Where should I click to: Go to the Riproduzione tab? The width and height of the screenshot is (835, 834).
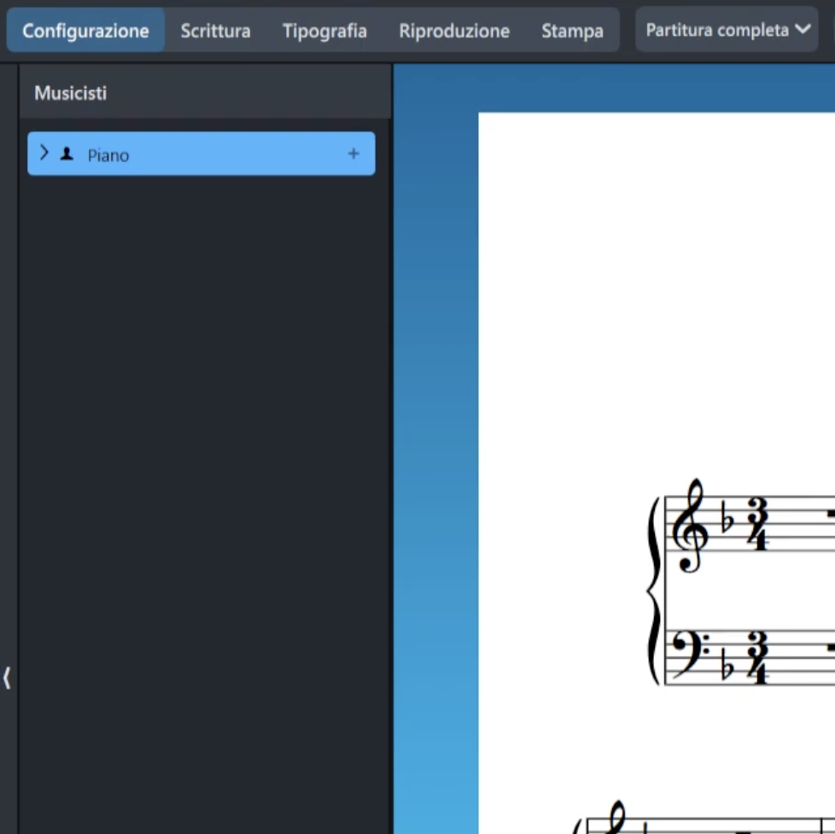pyautogui.click(x=454, y=32)
